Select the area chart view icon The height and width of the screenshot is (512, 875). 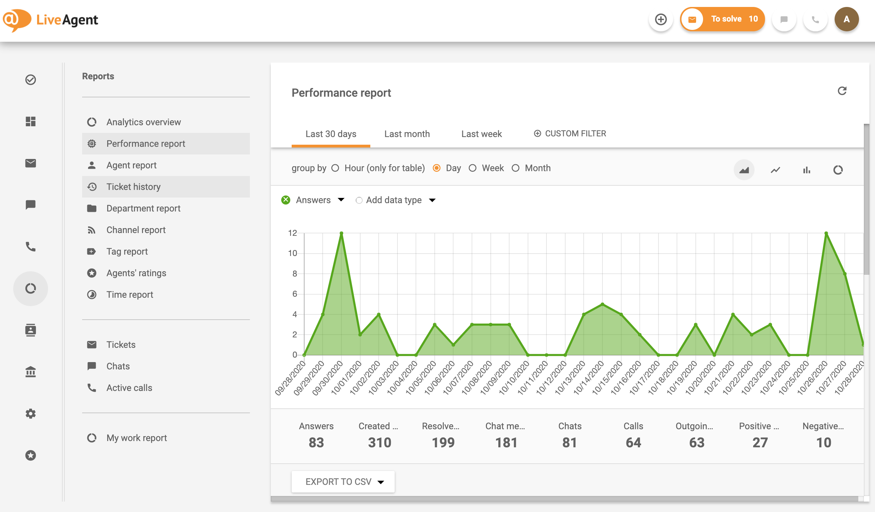point(744,170)
